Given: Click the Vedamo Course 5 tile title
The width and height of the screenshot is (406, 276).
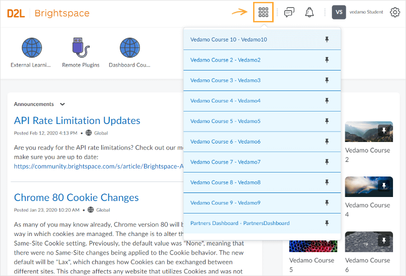Looking at the screenshot, I should [x=312, y=265].
